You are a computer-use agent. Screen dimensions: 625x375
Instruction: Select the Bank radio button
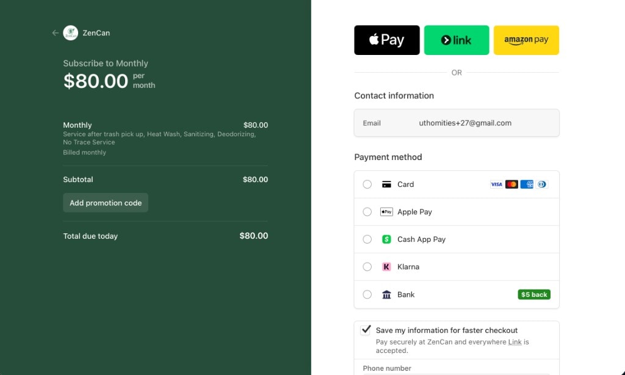367,294
